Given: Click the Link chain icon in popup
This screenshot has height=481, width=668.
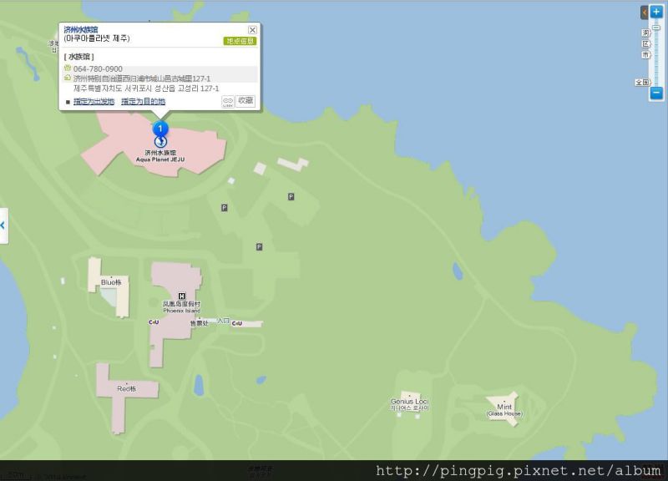Looking at the screenshot, I should click(x=228, y=102).
